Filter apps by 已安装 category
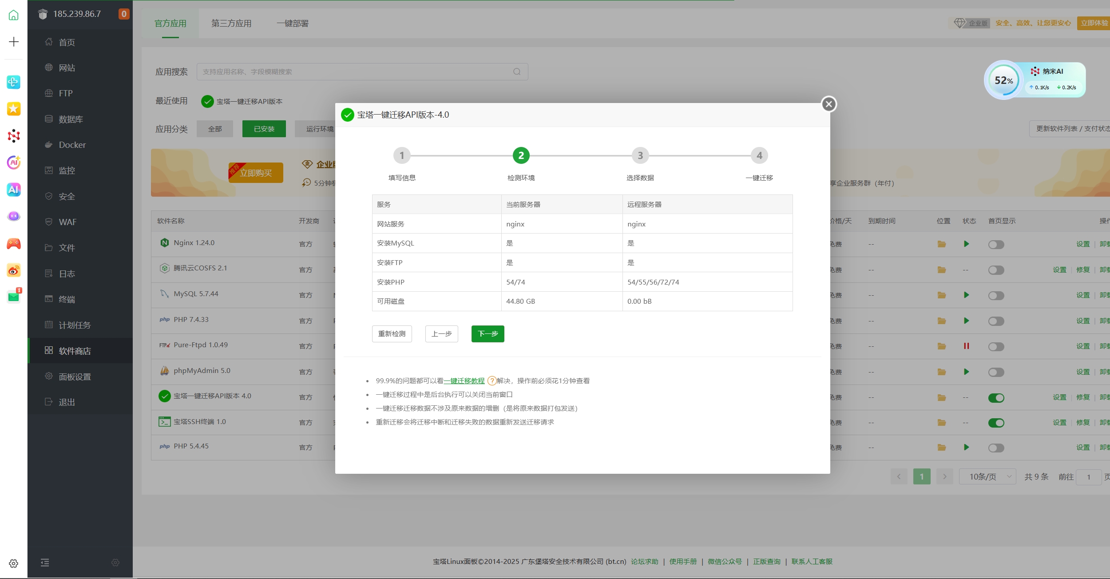This screenshot has width=1110, height=579. [264, 129]
